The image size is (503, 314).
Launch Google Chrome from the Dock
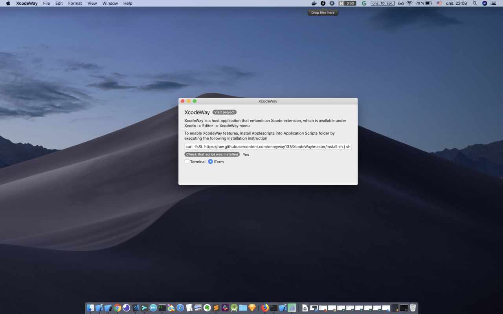pos(117,308)
